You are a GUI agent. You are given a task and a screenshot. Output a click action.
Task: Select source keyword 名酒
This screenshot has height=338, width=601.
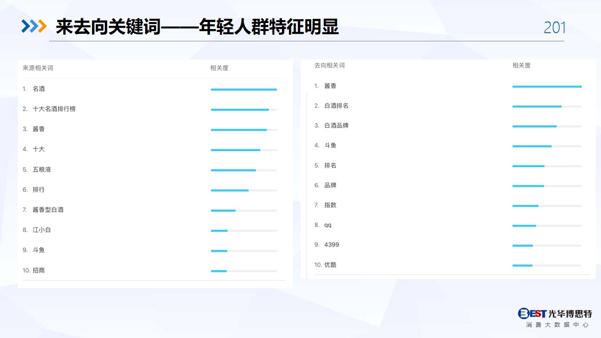tap(39, 89)
